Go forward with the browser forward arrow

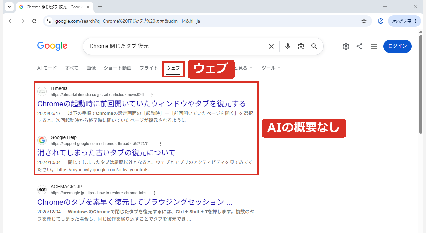pyautogui.click(x=22, y=21)
